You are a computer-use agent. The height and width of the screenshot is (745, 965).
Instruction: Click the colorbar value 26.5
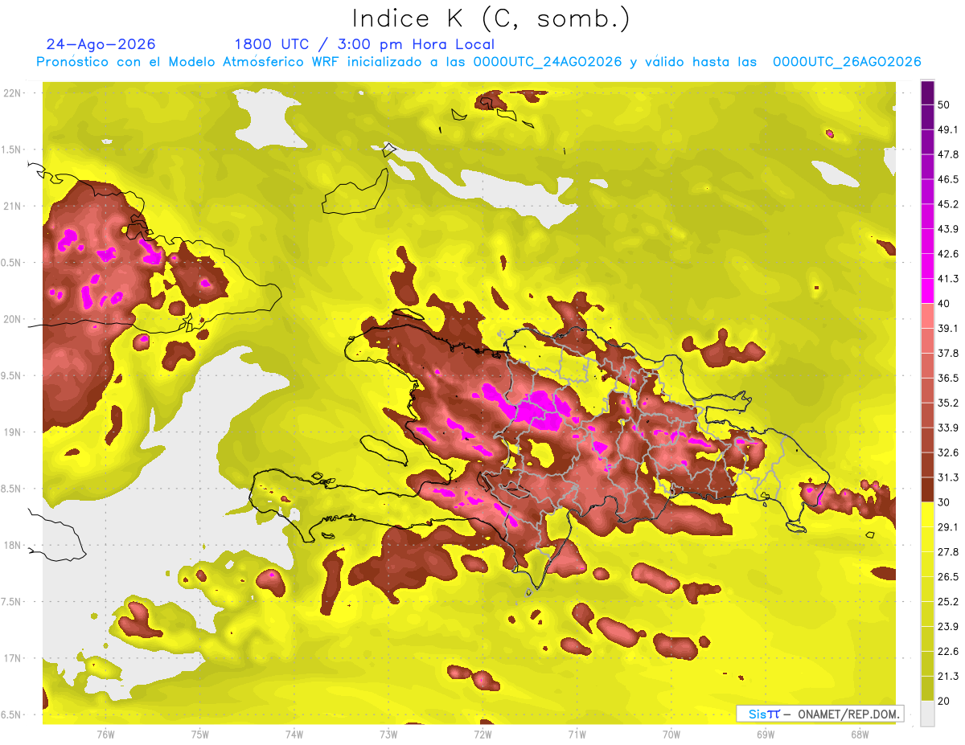click(x=948, y=577)
